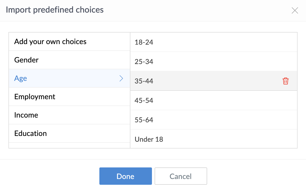306x190 pixels.
Task: Select the Age category label
Action: pyautogui.click(x=21, y=78)
